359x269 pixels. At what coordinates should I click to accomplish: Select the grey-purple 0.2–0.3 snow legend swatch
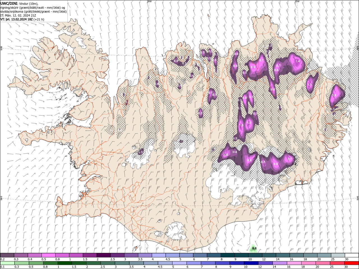pos(7,255)
